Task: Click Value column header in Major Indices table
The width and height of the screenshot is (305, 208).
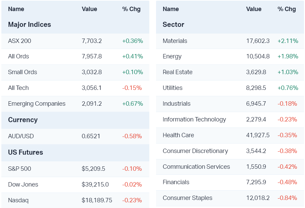Action: click(89, 9)
